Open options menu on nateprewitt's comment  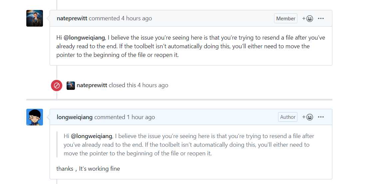pyautogui.click(x=321, y=19)
